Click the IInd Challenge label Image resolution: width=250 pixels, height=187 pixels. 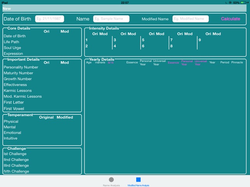coord(16,159)
